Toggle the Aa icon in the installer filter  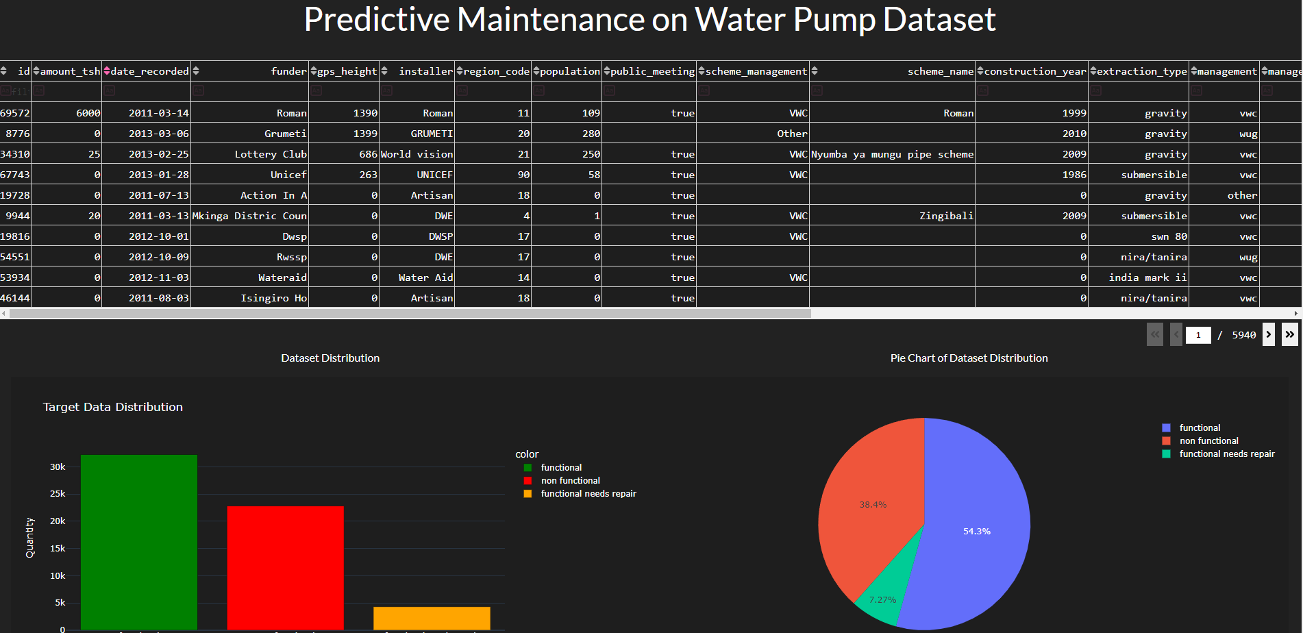click(x=388, y=90)
